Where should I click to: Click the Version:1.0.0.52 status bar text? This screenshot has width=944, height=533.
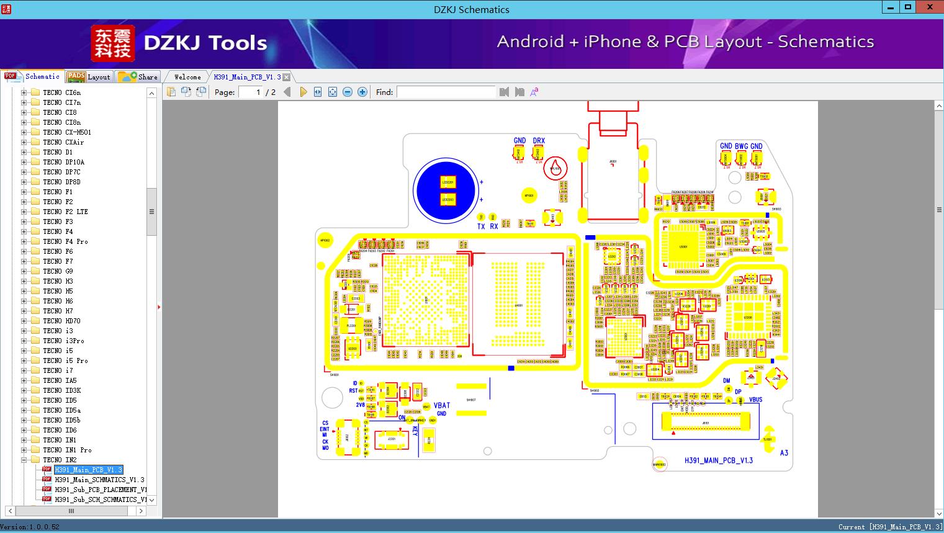point(30,527)
